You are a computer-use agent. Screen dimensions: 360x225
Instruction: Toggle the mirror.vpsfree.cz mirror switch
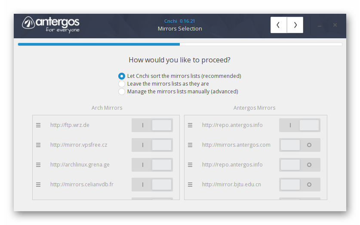tap(152, 145)
